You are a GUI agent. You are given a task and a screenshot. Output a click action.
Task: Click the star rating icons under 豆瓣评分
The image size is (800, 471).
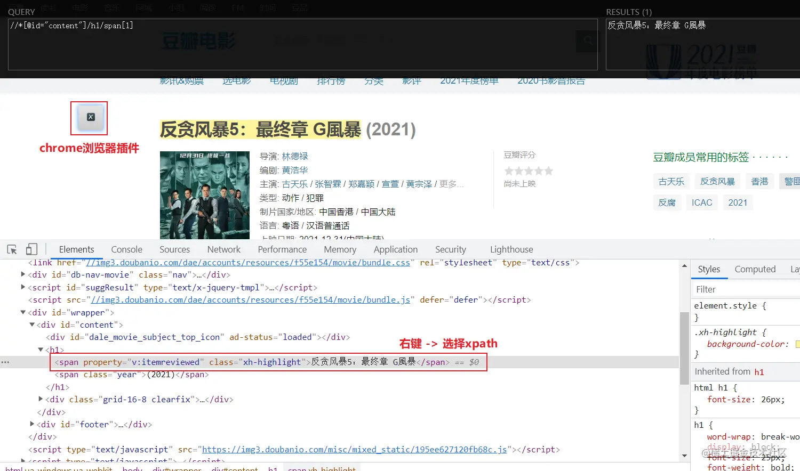tap(529, 171)
